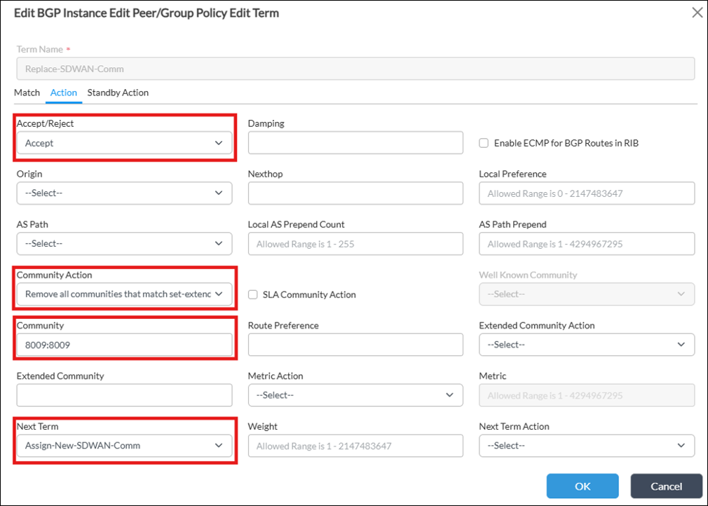Select the Action tab

(64, 93)
